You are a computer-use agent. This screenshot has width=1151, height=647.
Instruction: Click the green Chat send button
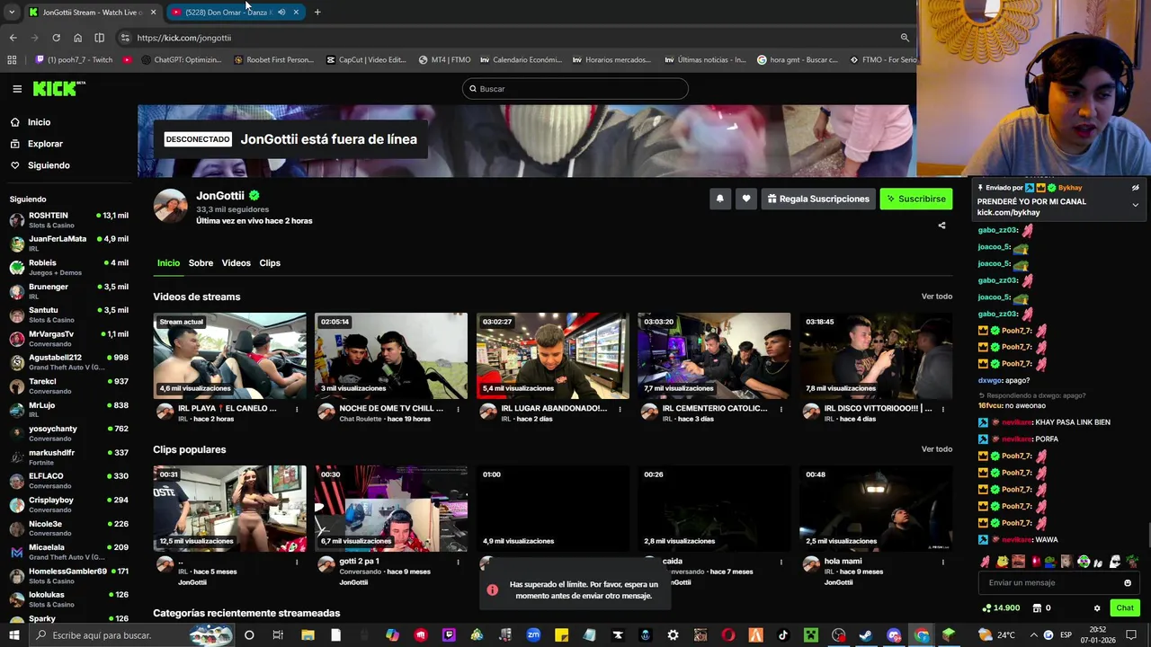[1125, 608]
